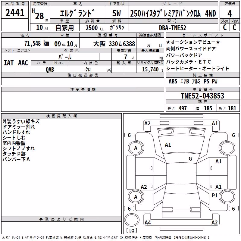Select the 注意事項欄 header

click(83, 89)
